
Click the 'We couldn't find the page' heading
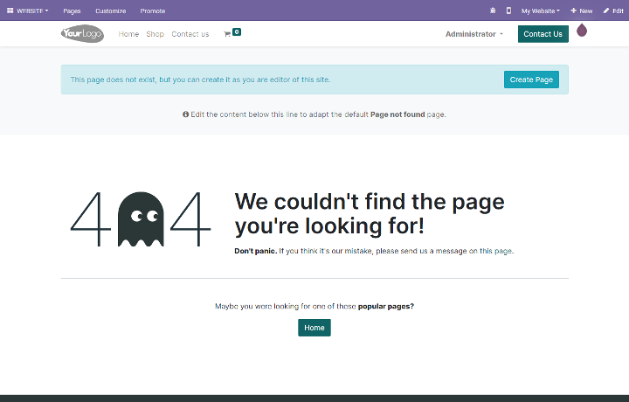370,213
